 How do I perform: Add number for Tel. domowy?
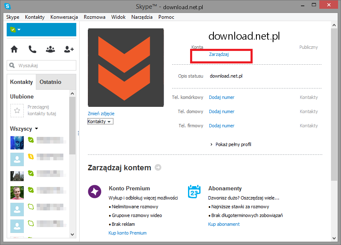tap(222, 111)
